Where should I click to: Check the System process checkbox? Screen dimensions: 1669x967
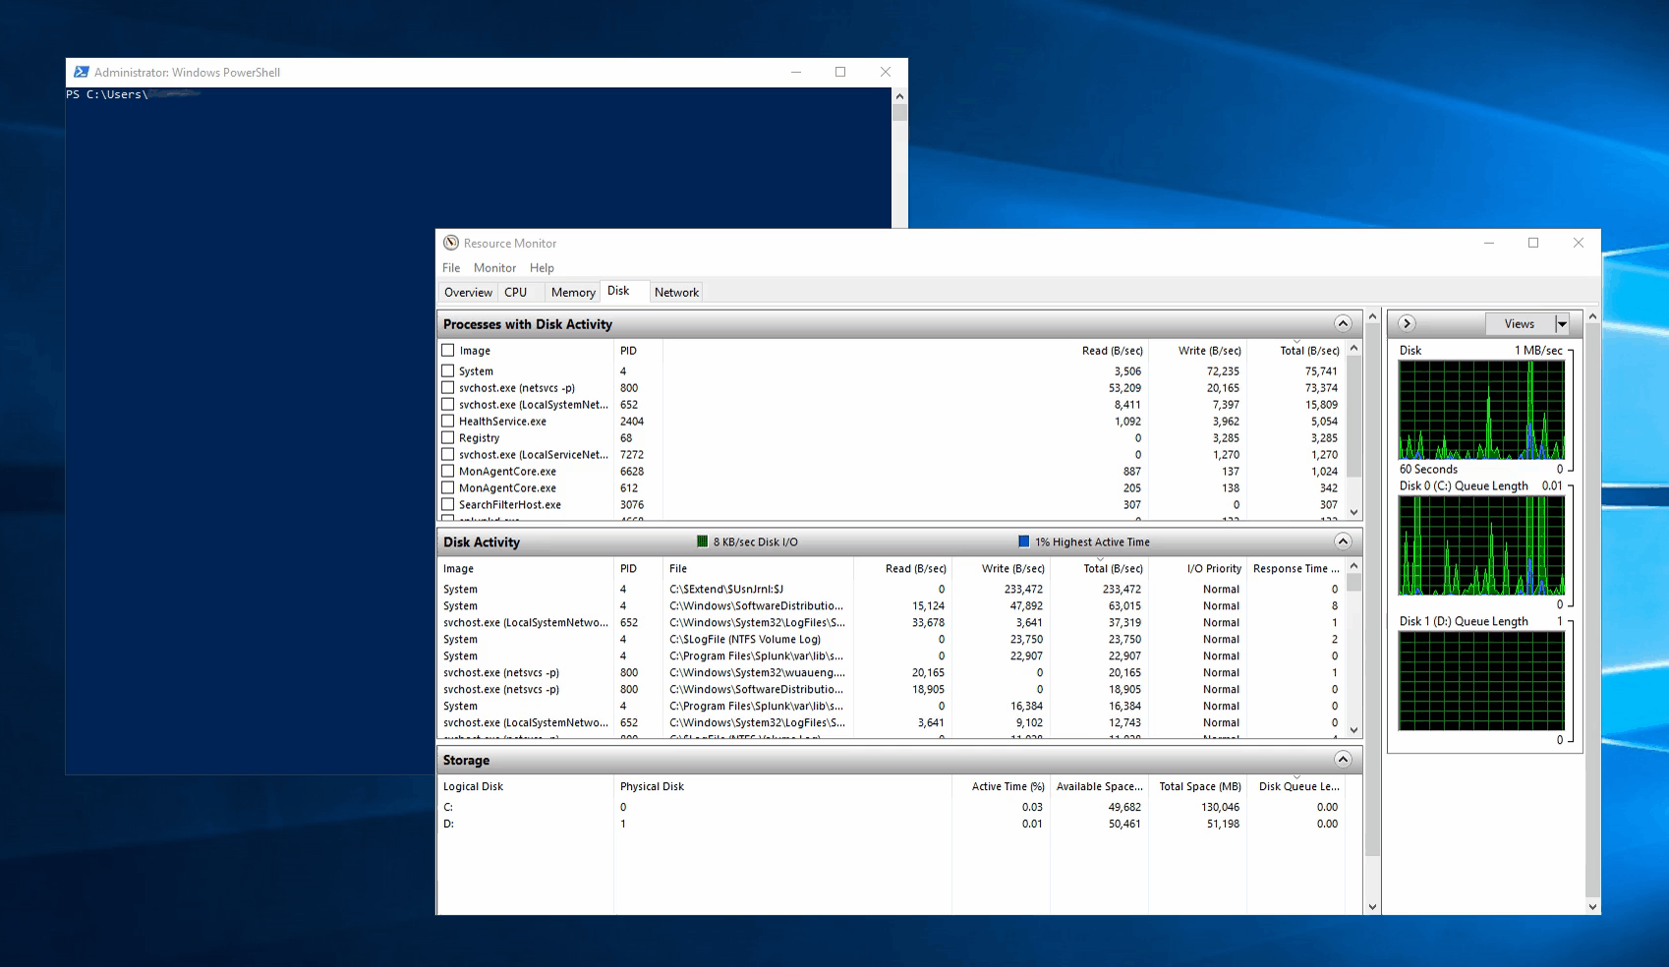click(449, 370)
